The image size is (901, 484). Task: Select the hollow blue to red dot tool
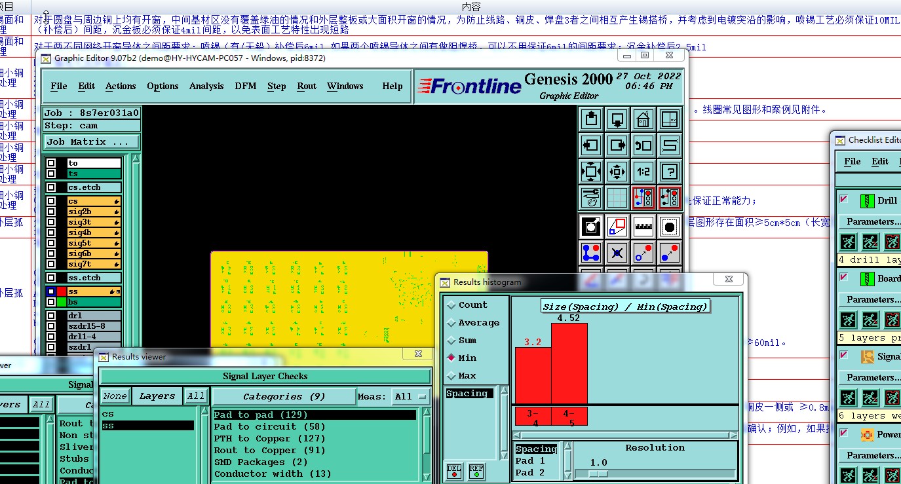(x=643, y=253)
